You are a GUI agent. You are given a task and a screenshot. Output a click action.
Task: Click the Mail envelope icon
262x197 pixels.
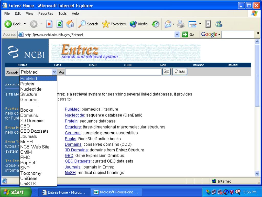pyautogui.click(x=168, y=24)
